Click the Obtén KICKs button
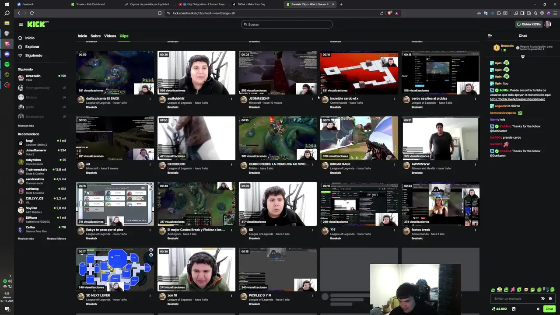Viewport: 560px width, 315px height. tap(529, 24)
